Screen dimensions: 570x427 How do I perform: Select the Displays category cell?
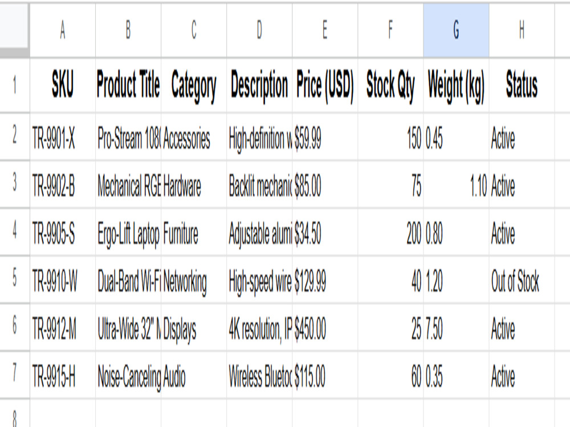[x=194, y=327]
